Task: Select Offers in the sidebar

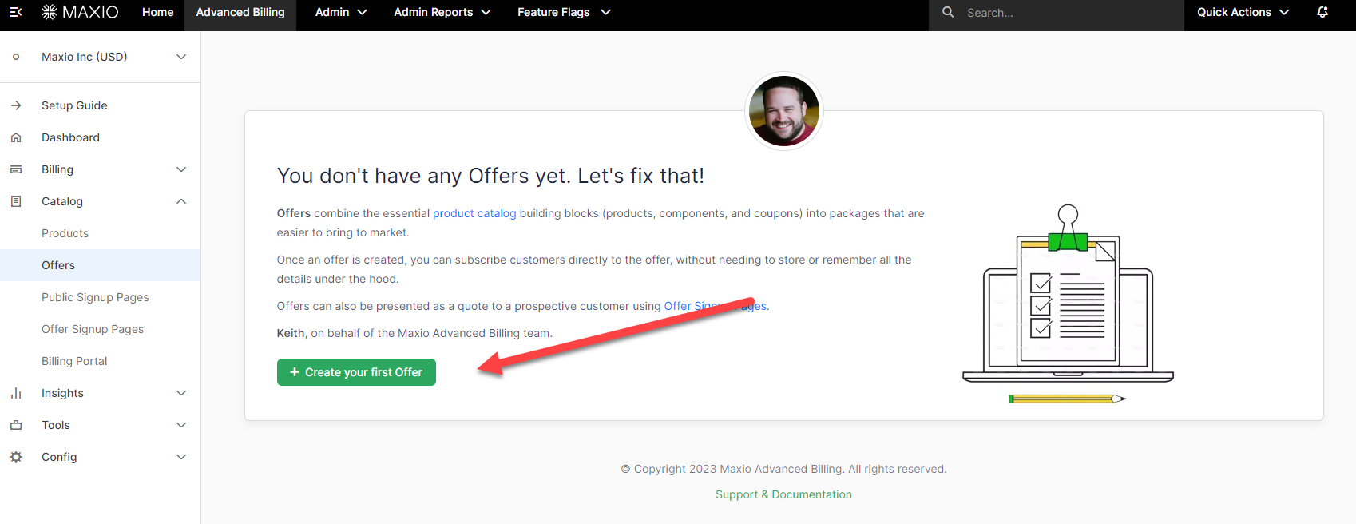Action: [100, 265]
